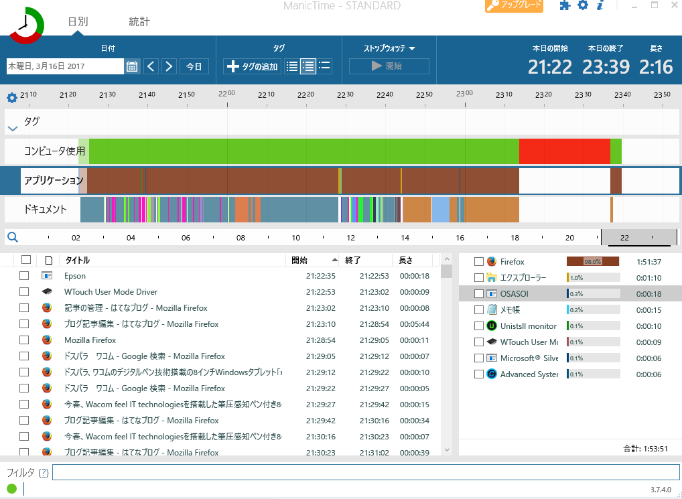This screenshot has width=682, height=499.
Task: Click the フィルタ help question mark link
Action: coord(44,472)
